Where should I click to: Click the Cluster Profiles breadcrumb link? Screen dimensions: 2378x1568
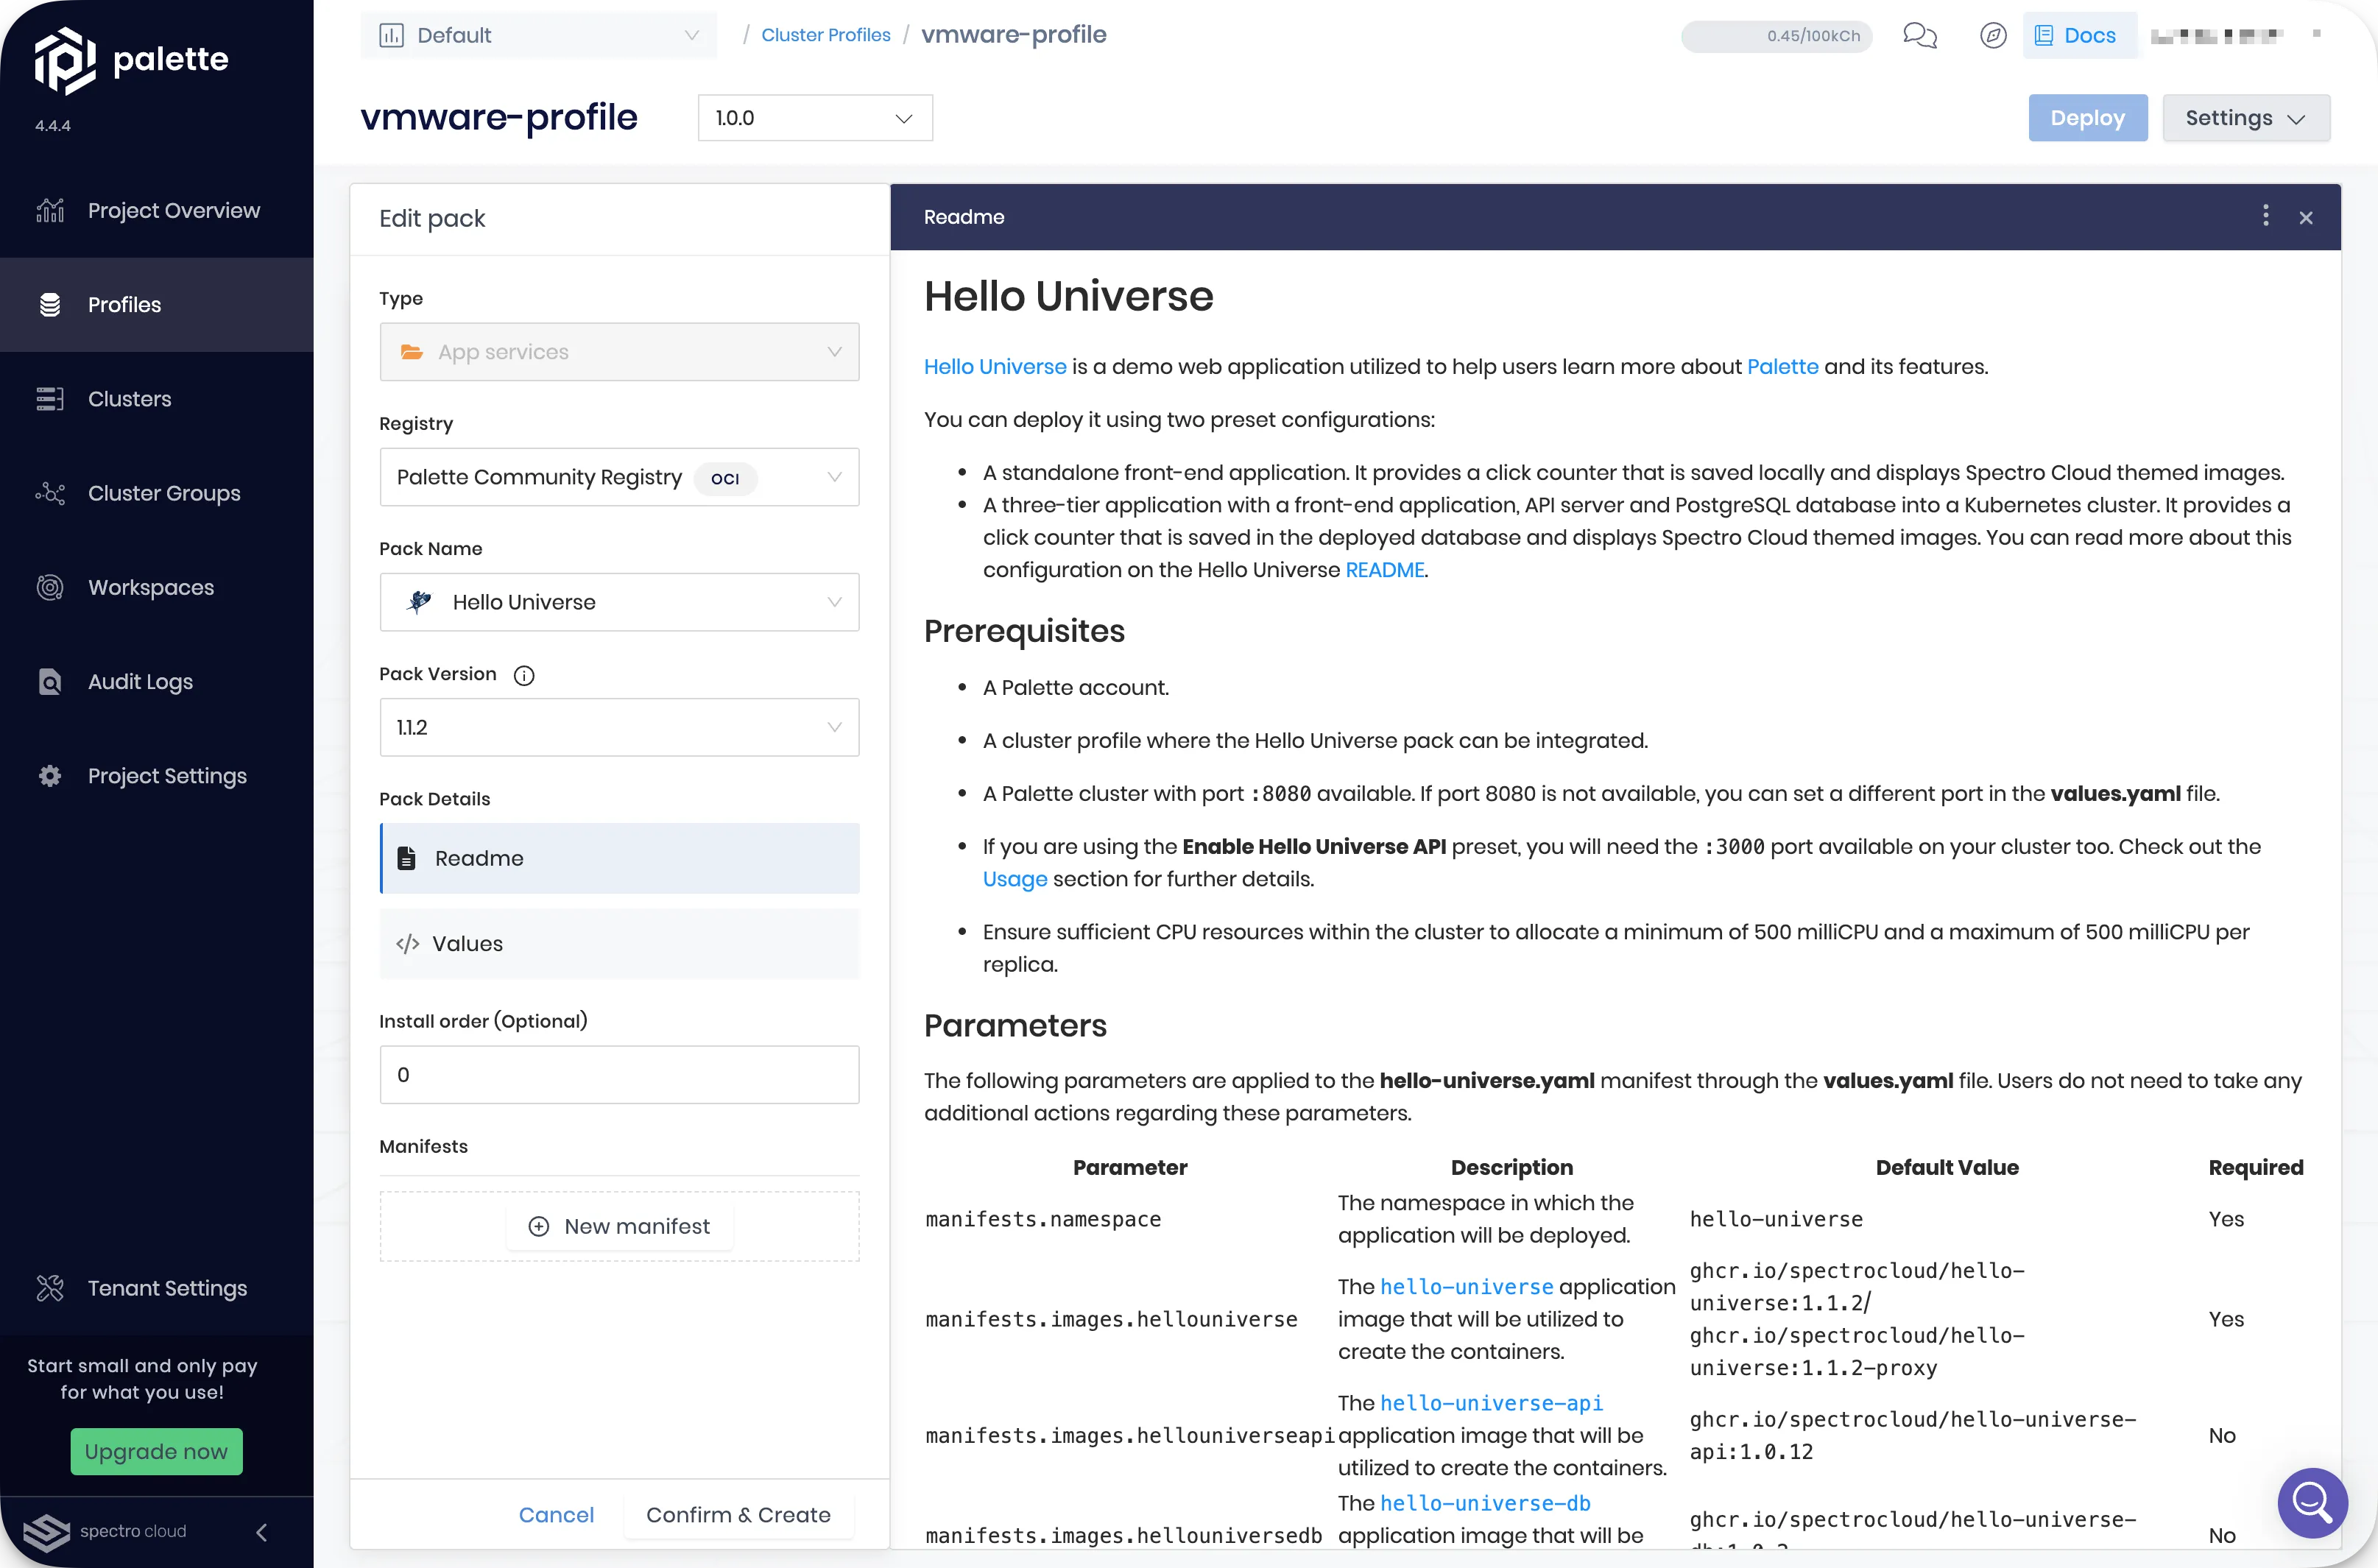point(825,35)
